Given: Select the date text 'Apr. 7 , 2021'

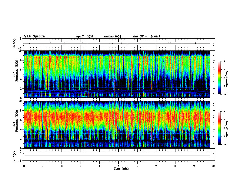Looking at the screenshot, I should pyautogui.click(x=85, y=36).
